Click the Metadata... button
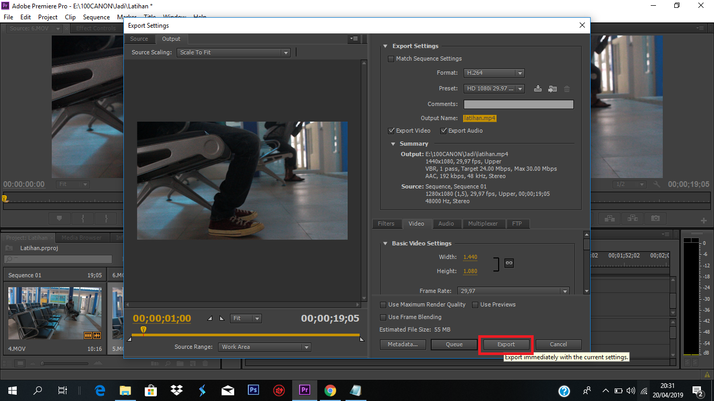The width and height of the screenshot is (714, 401). pyautogui.click(x=403, y=345)
